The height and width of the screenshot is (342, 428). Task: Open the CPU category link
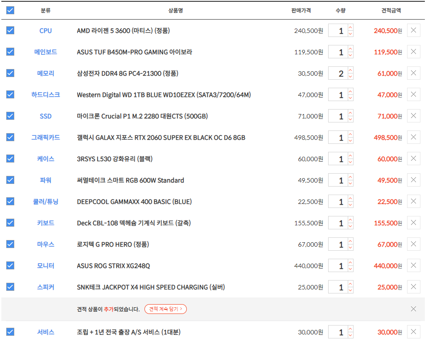[x=45, y=31]
